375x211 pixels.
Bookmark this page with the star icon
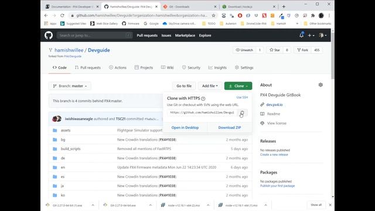[213, 16]
